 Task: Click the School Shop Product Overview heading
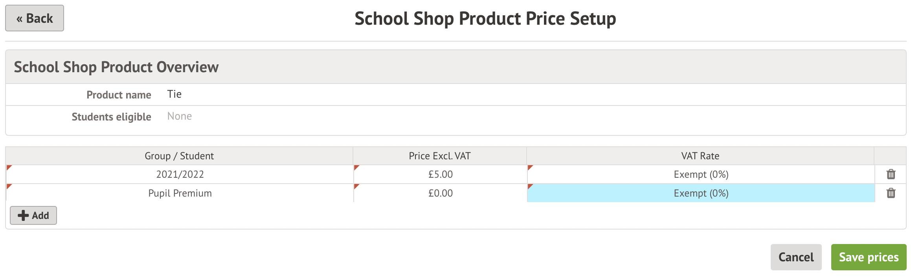pos(116,67)
